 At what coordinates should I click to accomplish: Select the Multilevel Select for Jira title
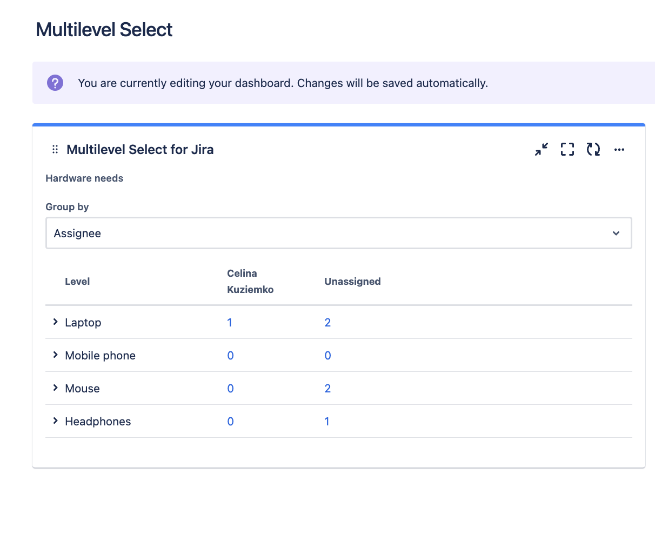tap(140, 149)
